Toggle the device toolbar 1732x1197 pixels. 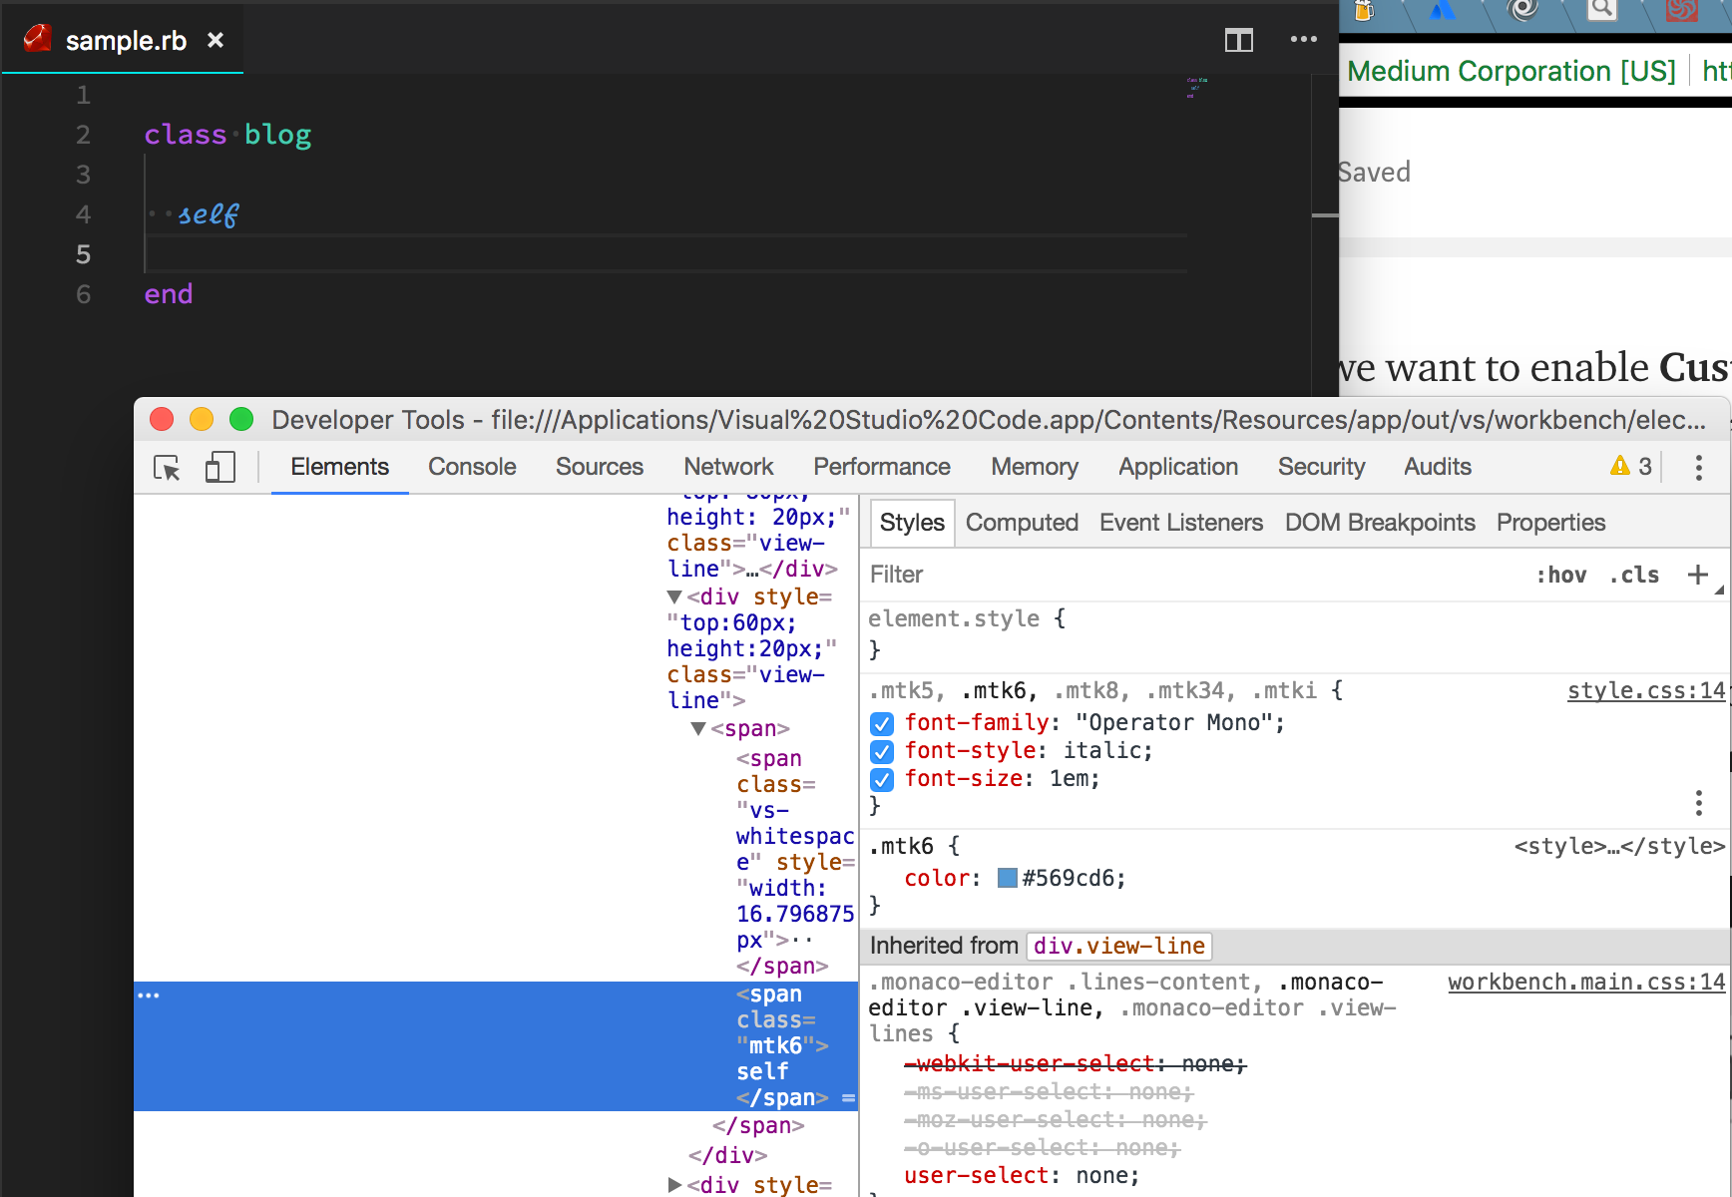tap(219, 467)
